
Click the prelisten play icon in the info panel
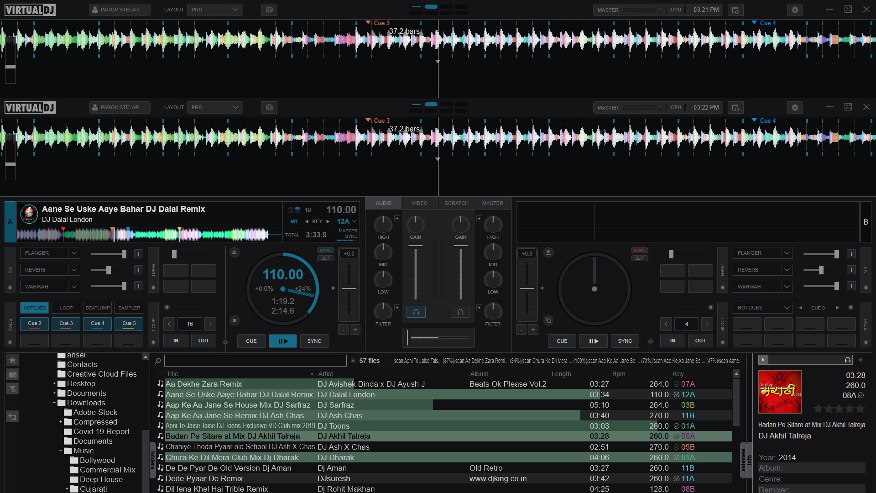pos(763,360)
